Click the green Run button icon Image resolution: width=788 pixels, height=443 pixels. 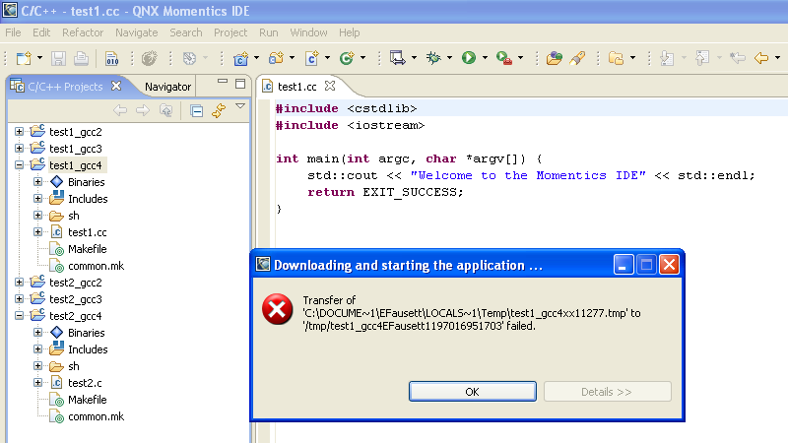(469, 58)
